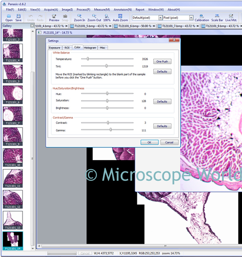Switch to the ROI tab
The image size is (242, 257).
[67, 48]
